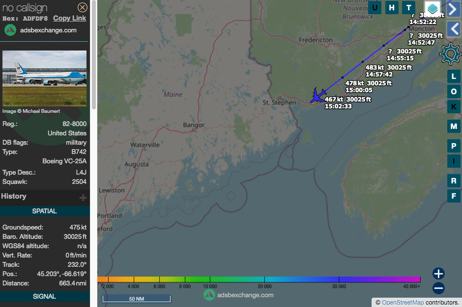Toggle the F map button

point(454,196)
